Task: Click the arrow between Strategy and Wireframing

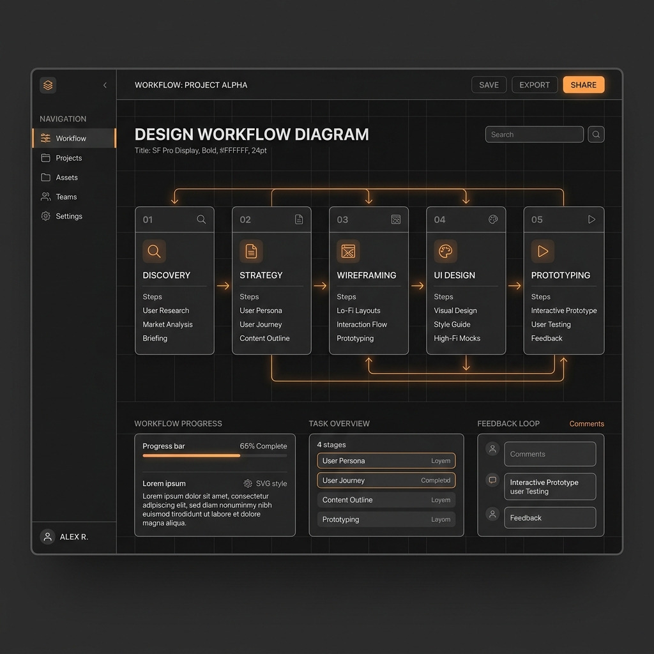Action: click(321, 285)
